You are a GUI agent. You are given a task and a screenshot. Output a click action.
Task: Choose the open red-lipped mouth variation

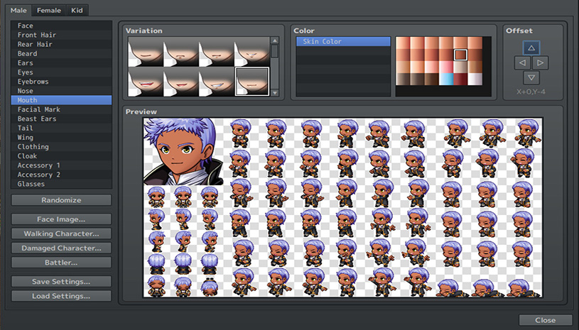pos(146,82)
